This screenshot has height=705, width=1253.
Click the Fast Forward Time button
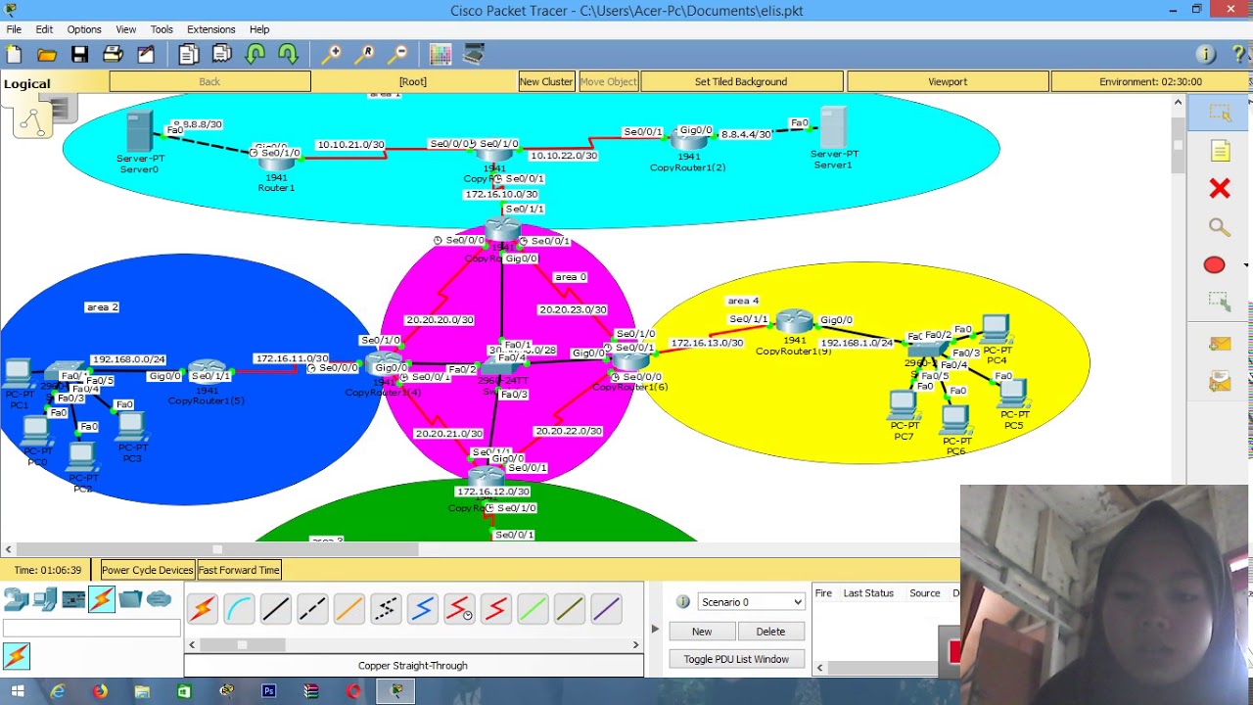pos(239,570)
